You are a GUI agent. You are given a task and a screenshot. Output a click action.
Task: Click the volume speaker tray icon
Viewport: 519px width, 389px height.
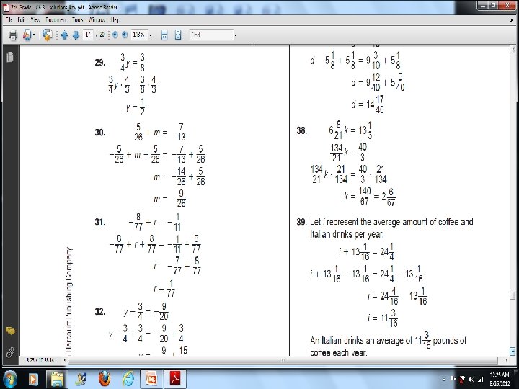coord(471,380)
